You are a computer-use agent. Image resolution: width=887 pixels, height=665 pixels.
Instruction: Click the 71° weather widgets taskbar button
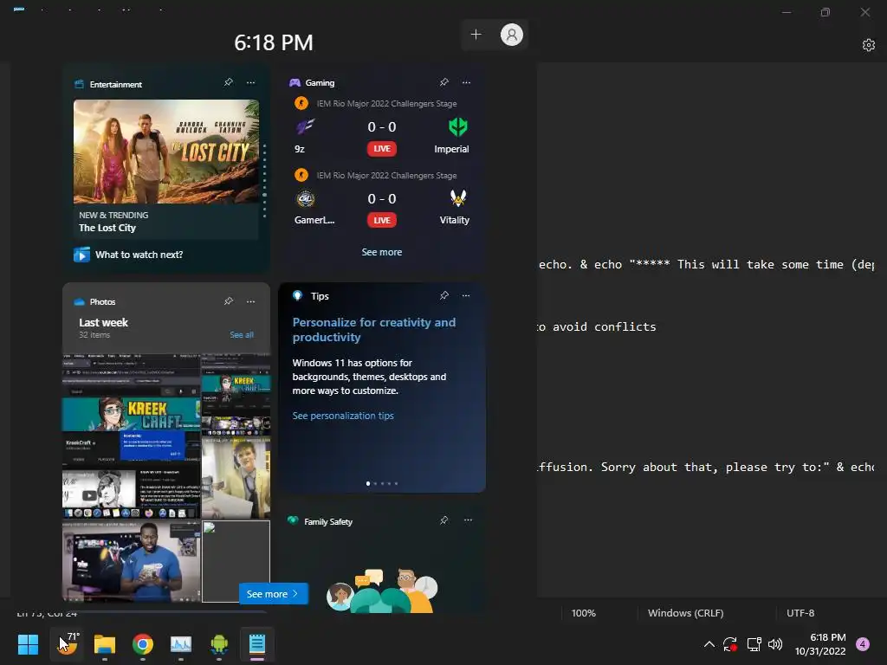tap(68, 644)
